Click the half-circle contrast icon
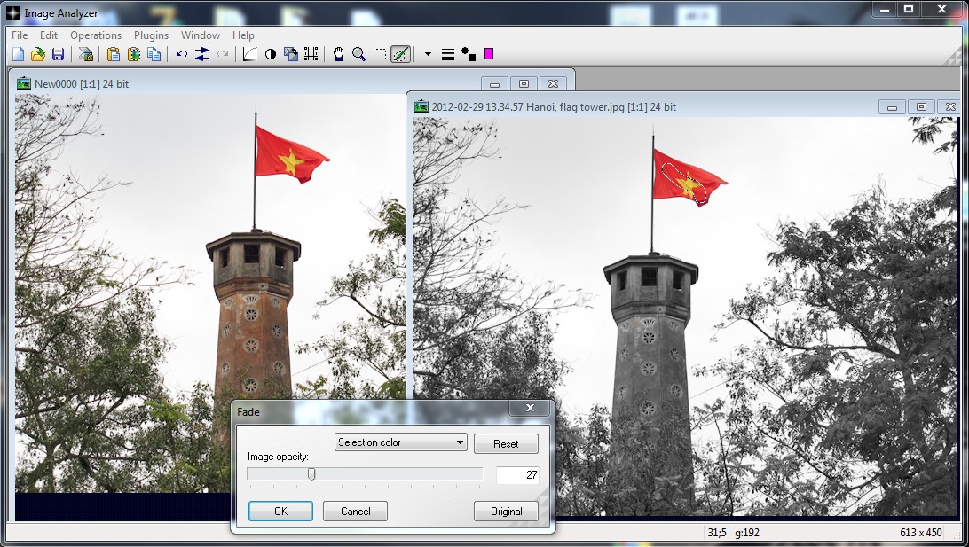Screen dimensions: 969x547 (x=271, y=54)
